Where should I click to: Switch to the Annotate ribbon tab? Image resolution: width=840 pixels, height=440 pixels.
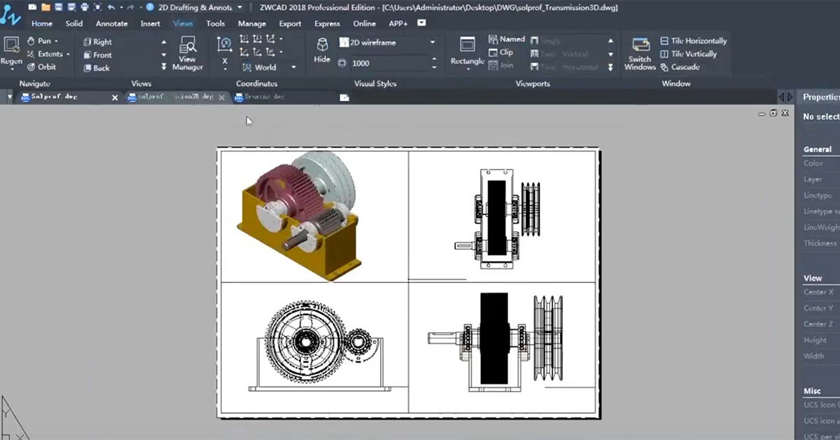pos(112,24)
